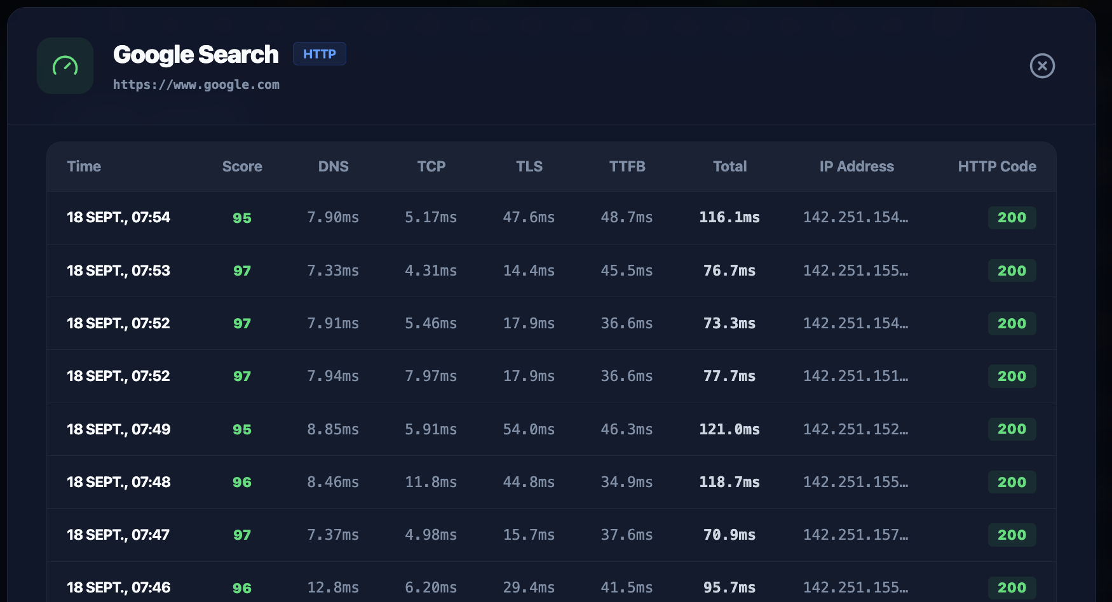Viewport: 1112px width, 602px height.
Task: Select the TTFB column header
Action: coord(627,166)
